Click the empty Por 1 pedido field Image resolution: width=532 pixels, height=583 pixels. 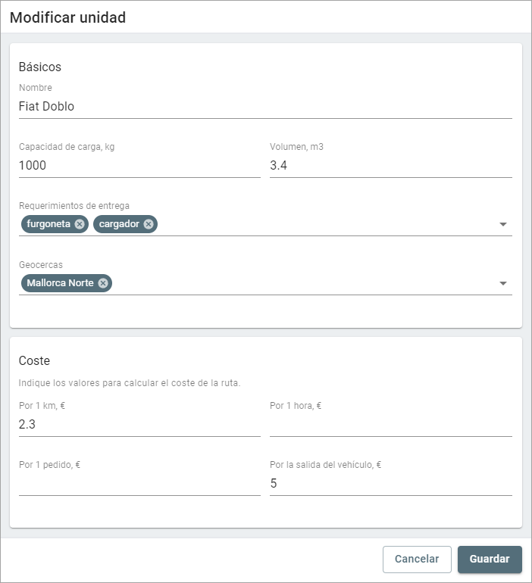tap(139, 484)
